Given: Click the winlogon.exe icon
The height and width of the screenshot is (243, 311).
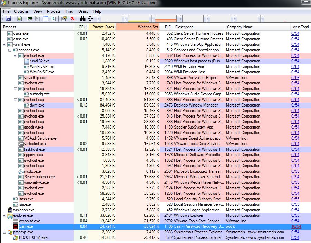Looking at the screenshot, I should point(10,210).
